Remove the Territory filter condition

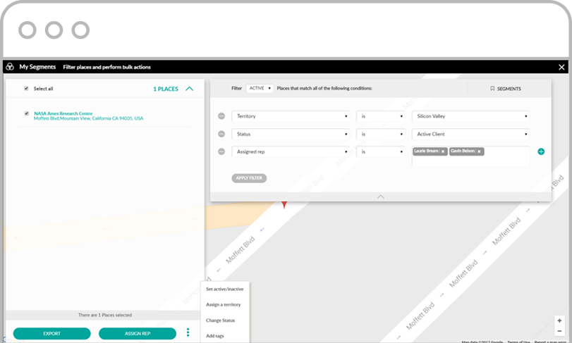coord(221,116)
